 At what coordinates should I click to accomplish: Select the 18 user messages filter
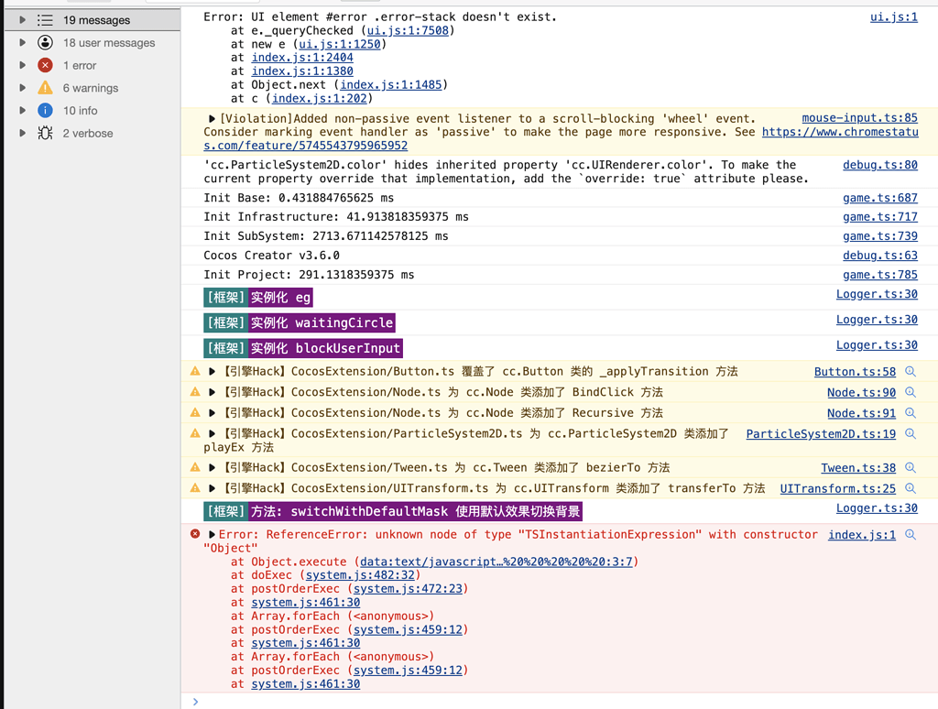[109, 43]
